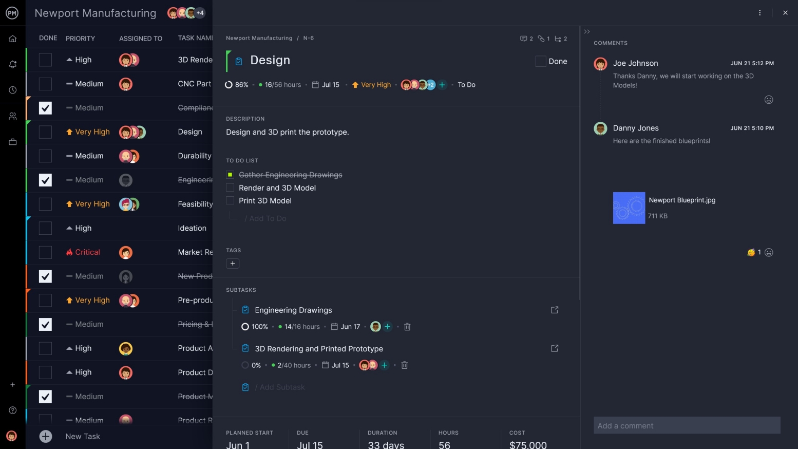Open the briefcase projects icon
Screen dimensions: 798x449
coord(12,142)
